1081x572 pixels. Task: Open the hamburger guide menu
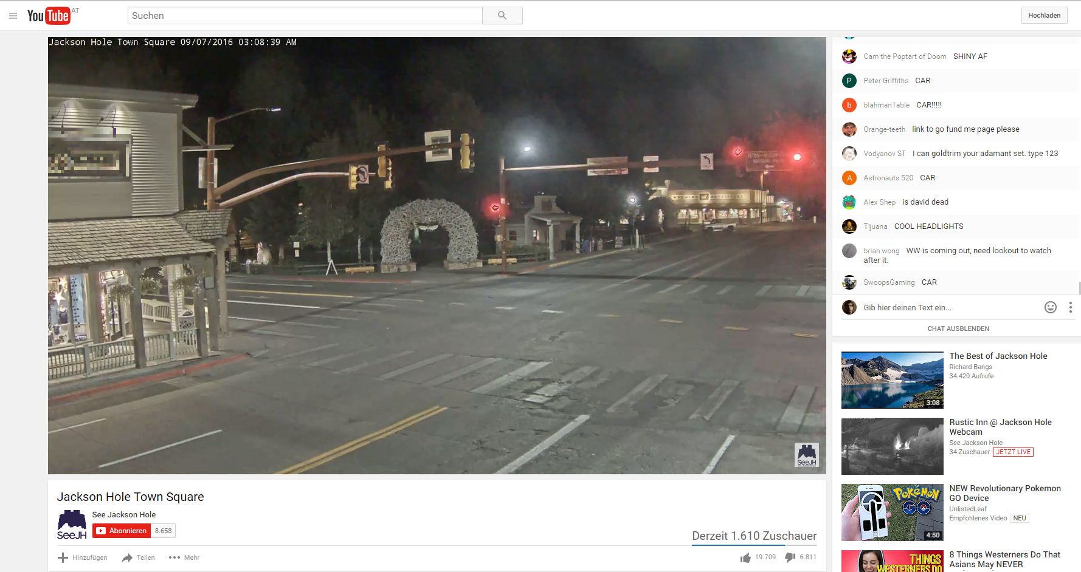click(x=13, y=16)
